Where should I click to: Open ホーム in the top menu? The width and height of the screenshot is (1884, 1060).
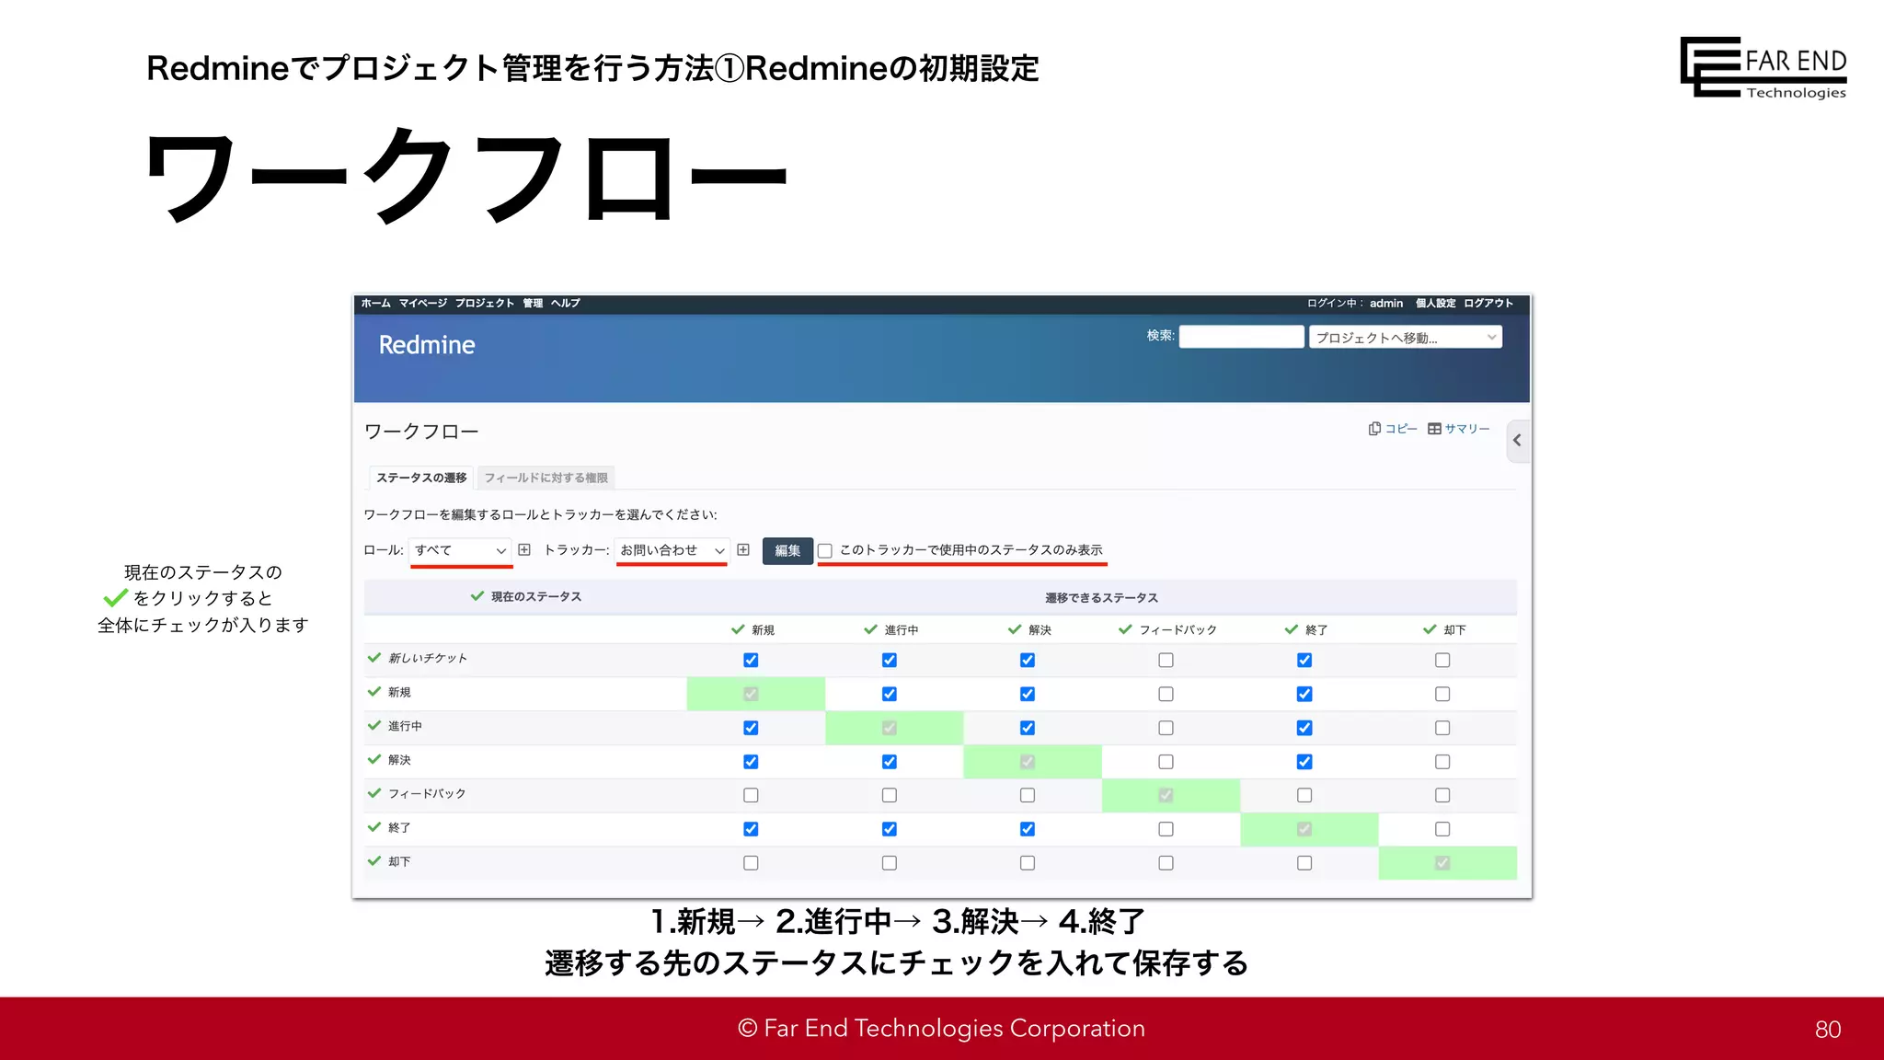(375, 303)
